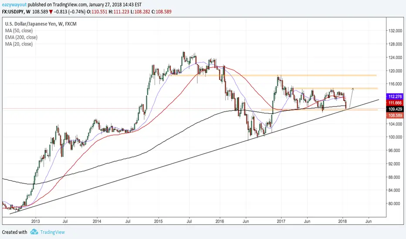The height and width of the screenshot is (239, 406).
Task: Click the O:110.551 open value
Action: [x=97, y=12]
